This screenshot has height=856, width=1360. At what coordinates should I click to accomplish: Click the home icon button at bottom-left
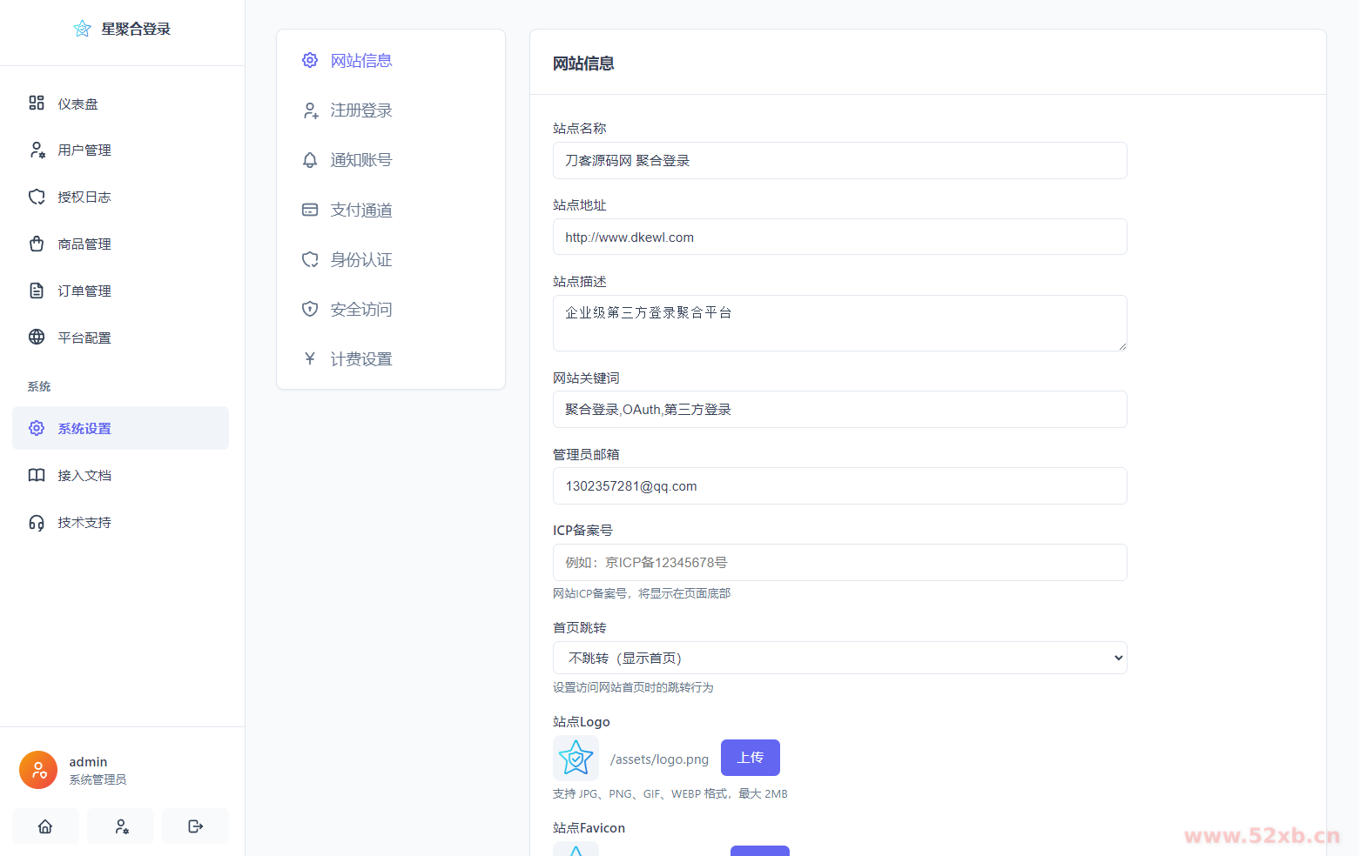point(45,826)
